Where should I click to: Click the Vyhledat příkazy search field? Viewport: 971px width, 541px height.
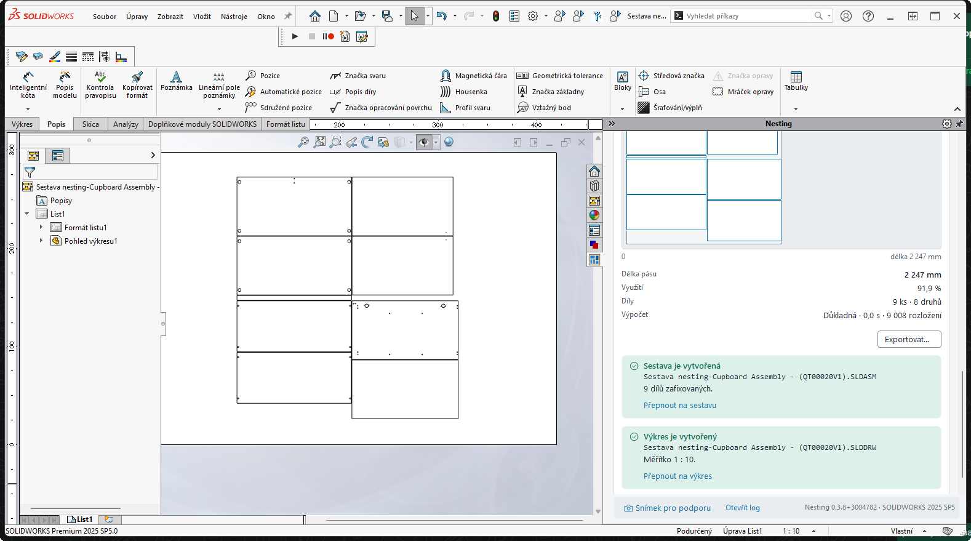point(747,16)
